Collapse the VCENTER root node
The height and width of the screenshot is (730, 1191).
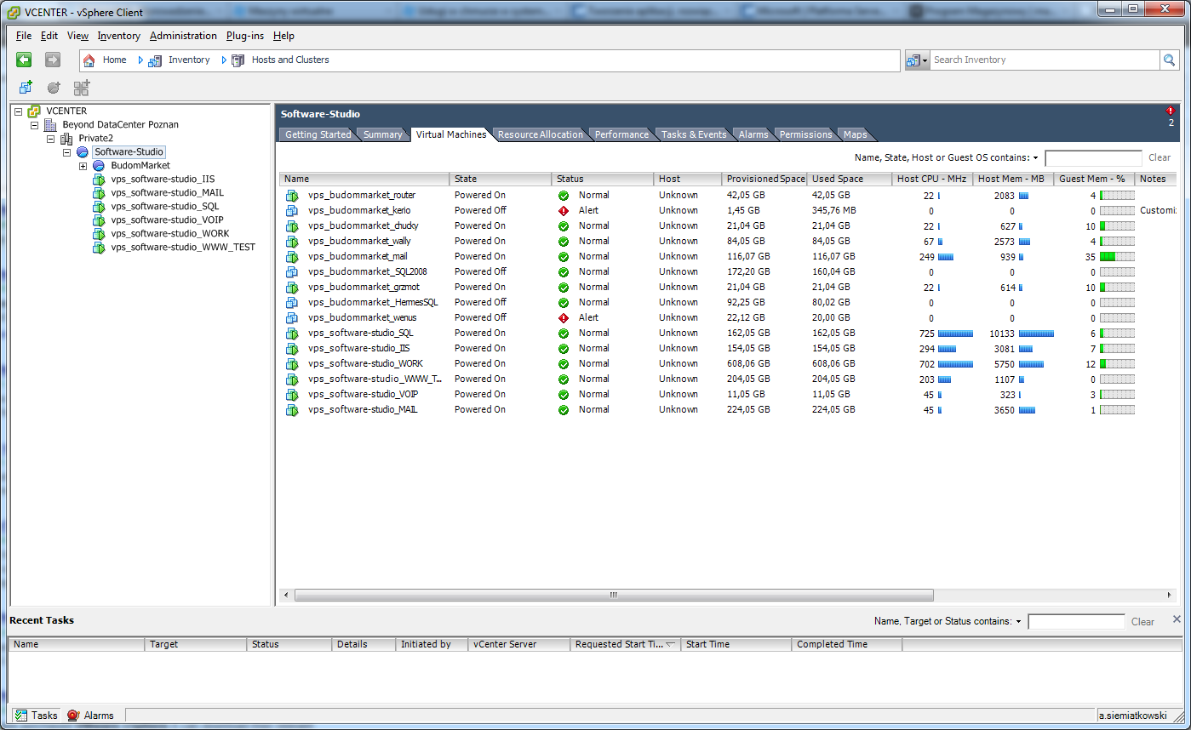pyautogui.click(x=19, y=111)
